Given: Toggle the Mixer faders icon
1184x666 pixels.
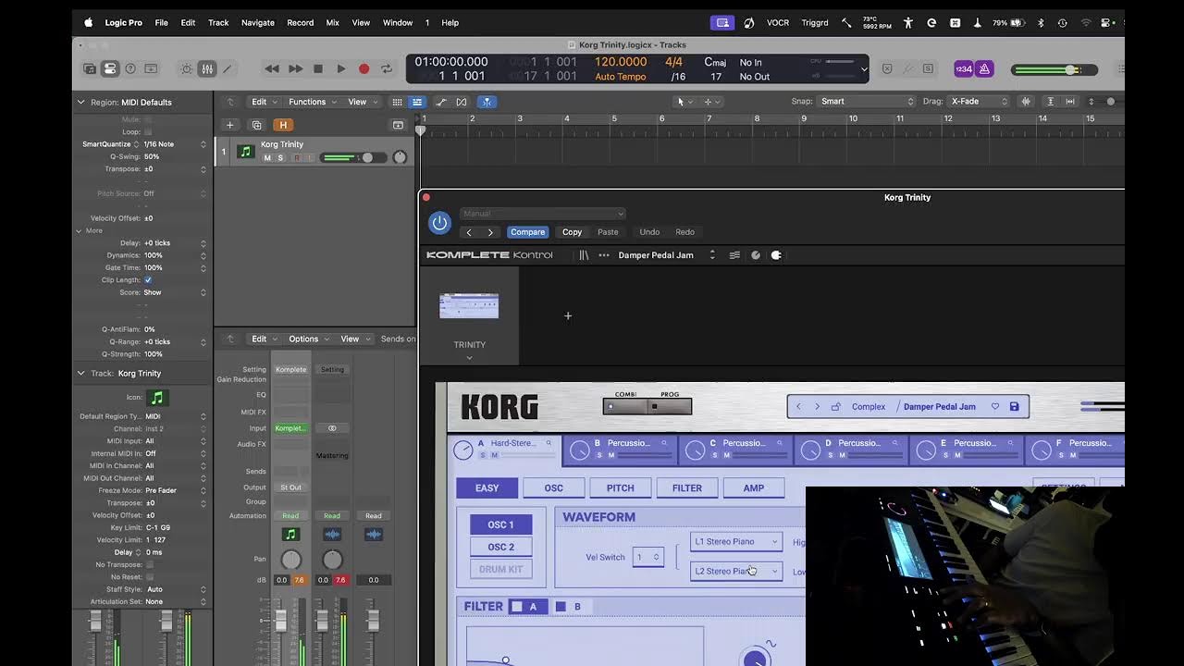Looking at the screenshot, I should [x=207, y=68].
